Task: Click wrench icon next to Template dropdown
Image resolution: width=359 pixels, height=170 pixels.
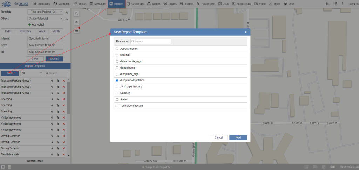Action: pos(67,12)
